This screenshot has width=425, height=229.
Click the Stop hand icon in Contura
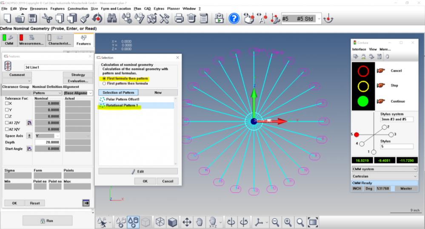coord(381,86)
